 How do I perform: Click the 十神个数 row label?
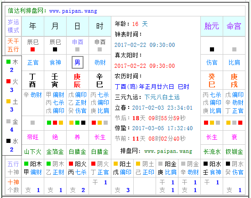13,186
